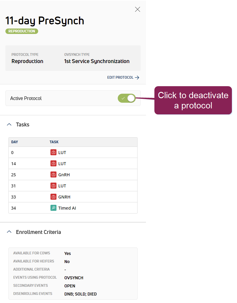Image resolution: width=237 pixels, height=303 pixels.
Task: Click the green Reproduction tag
Action: point(22,31)
